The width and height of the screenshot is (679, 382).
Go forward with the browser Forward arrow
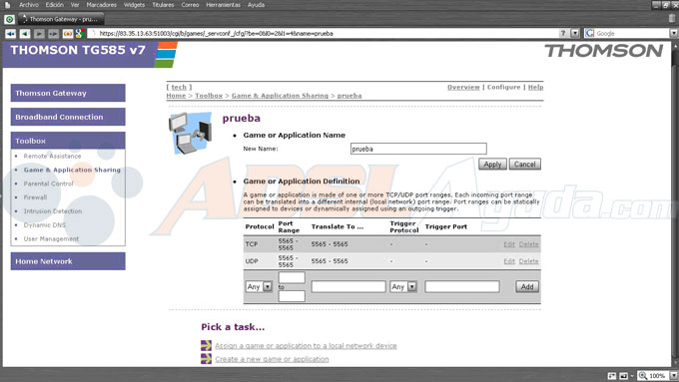click(x=39, y=33)
